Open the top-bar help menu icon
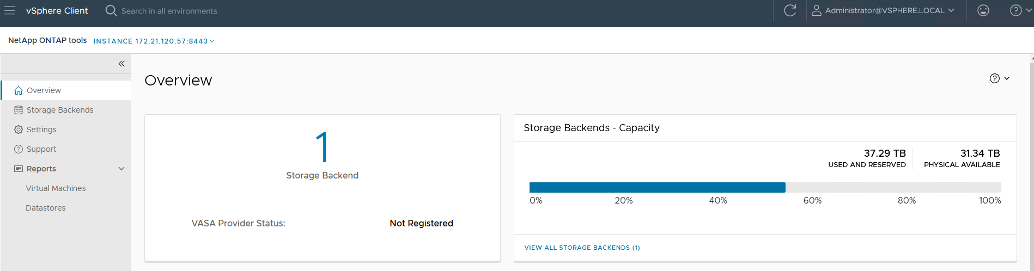This screenshot has width=1034, height=271. coord(1016,11)
